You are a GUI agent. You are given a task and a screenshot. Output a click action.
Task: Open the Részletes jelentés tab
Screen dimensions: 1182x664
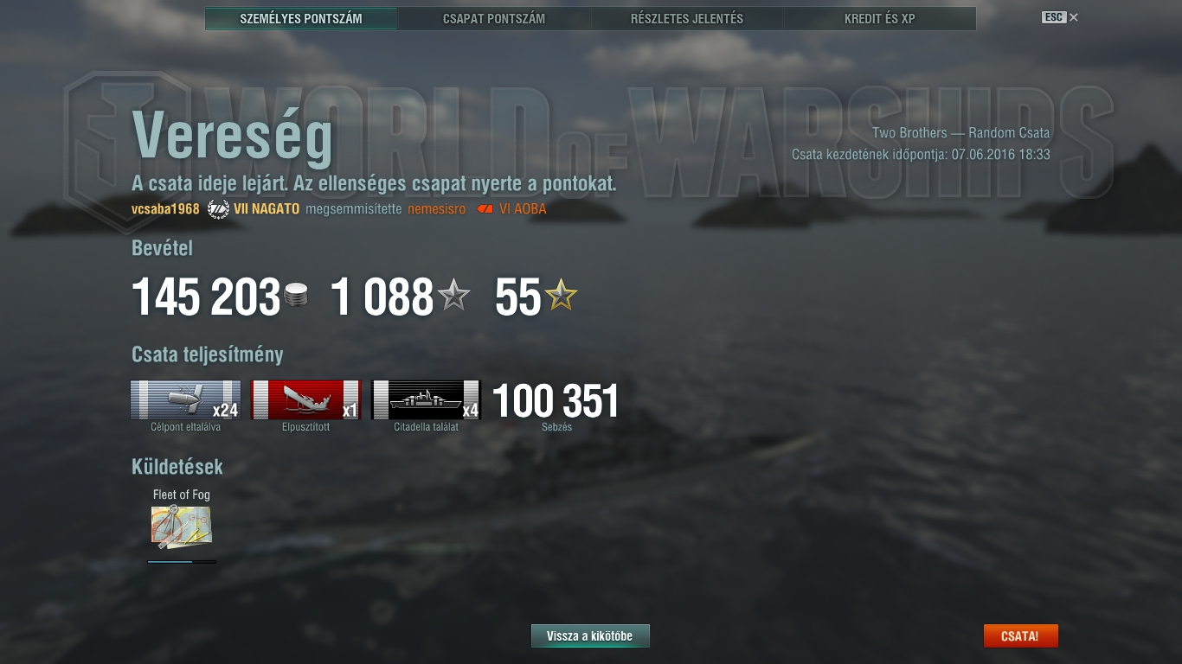click(x=687, y=18)
